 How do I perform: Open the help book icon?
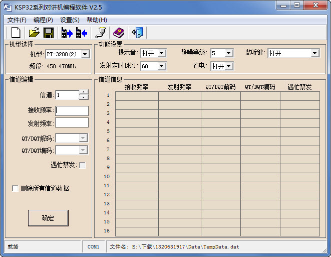pyautogui.click(x=118, y=33)
